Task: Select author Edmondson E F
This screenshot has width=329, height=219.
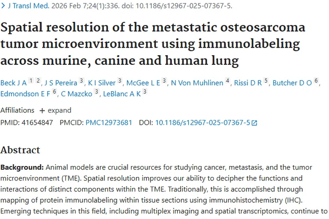Action: click(25, 94)
